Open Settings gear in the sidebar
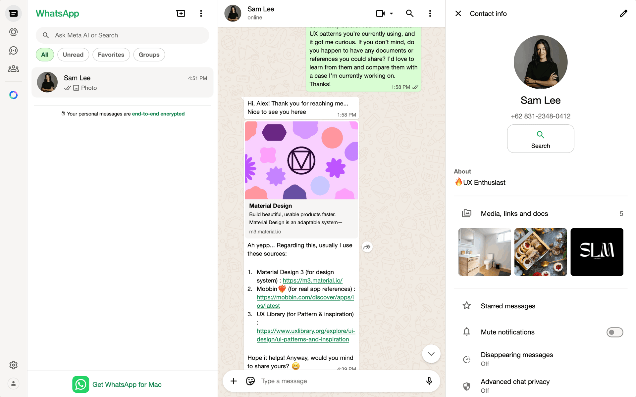This screenshot has width=636, height=397. (x=13, y=365)
